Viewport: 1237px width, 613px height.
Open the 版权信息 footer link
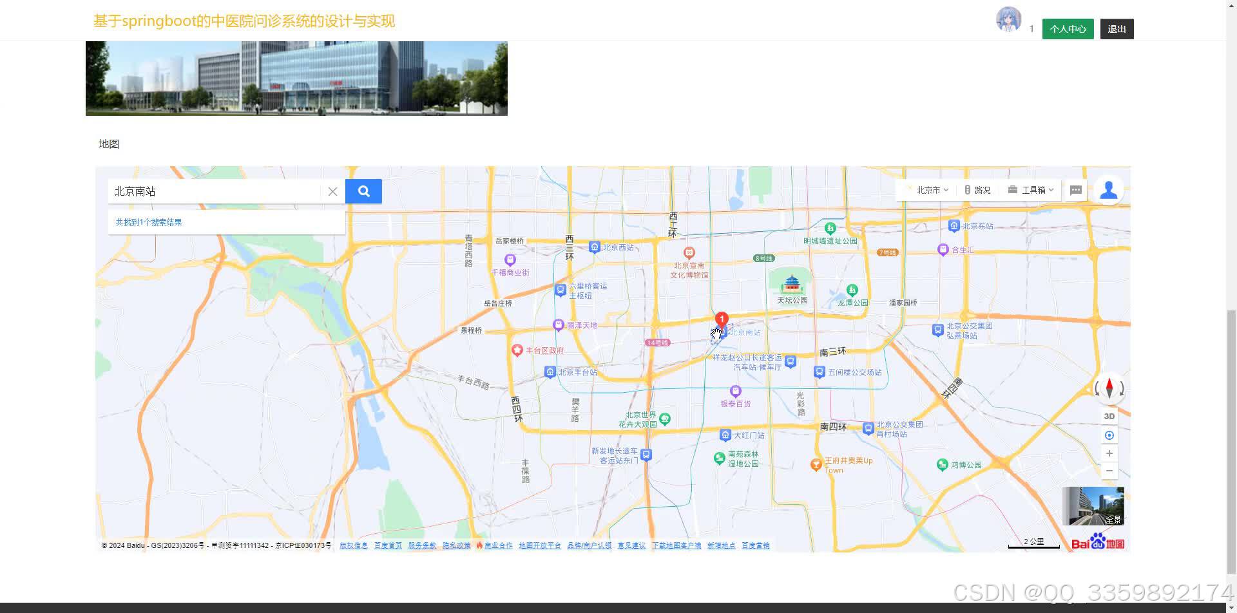(x=354, y=545)
